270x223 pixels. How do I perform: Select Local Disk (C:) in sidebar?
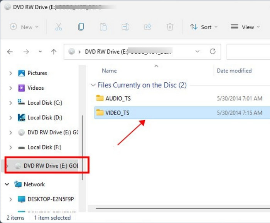click(45, 103)
